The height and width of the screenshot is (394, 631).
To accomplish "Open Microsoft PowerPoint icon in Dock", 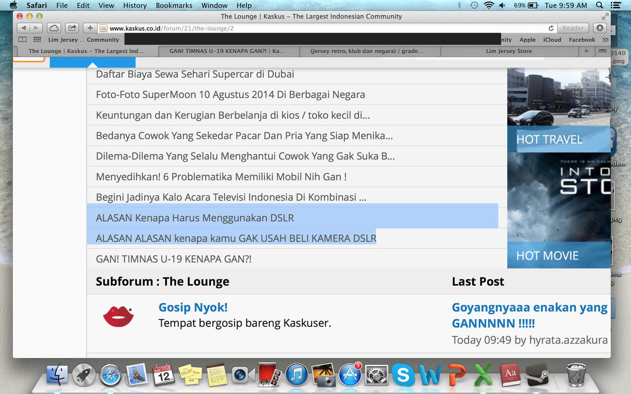I will pyautogui.click(x=456, y=376).
